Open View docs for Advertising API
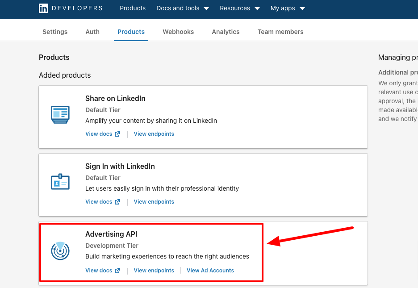The height and width of the screenshot is (288, 418). tap(99, 271)
